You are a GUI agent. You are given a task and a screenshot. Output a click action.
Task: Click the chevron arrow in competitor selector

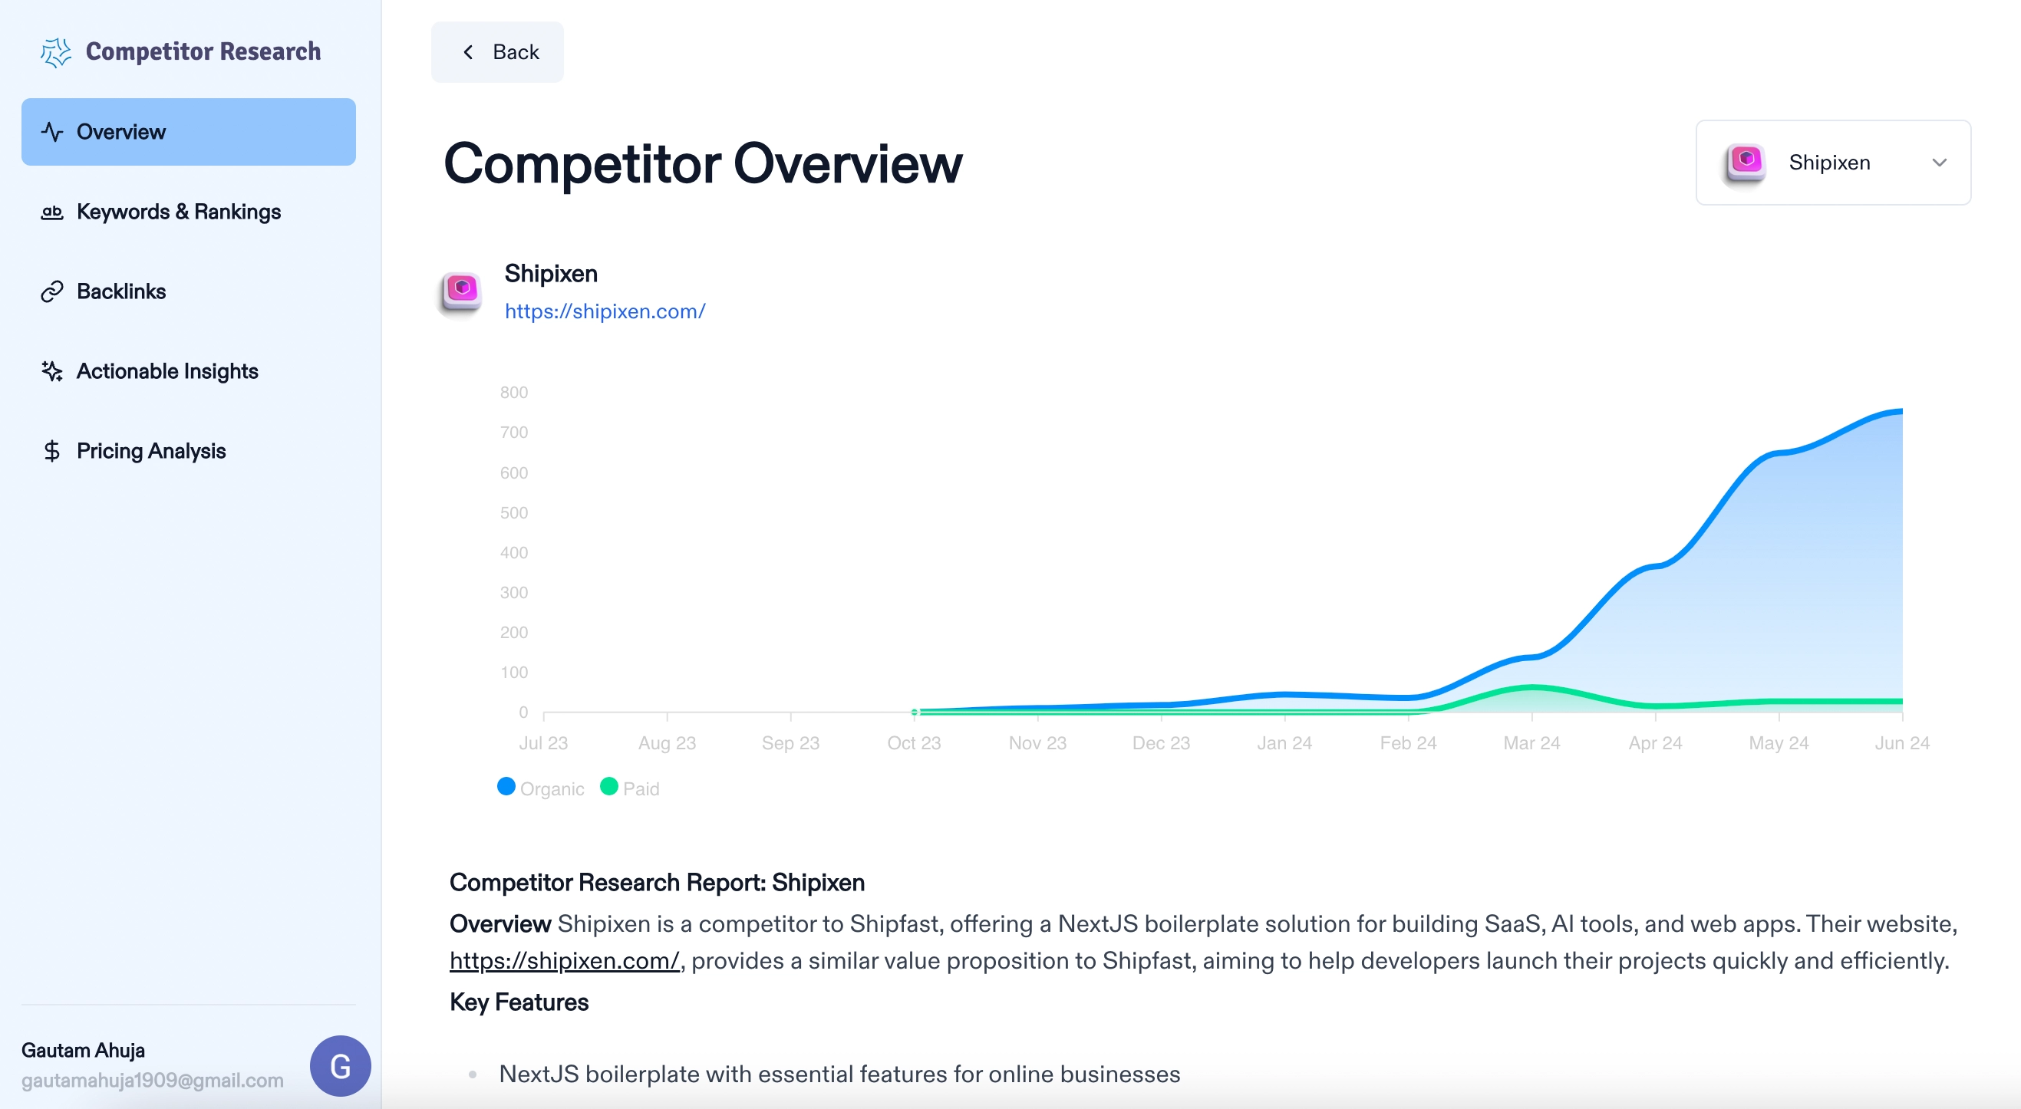(x=1939, y=163)
